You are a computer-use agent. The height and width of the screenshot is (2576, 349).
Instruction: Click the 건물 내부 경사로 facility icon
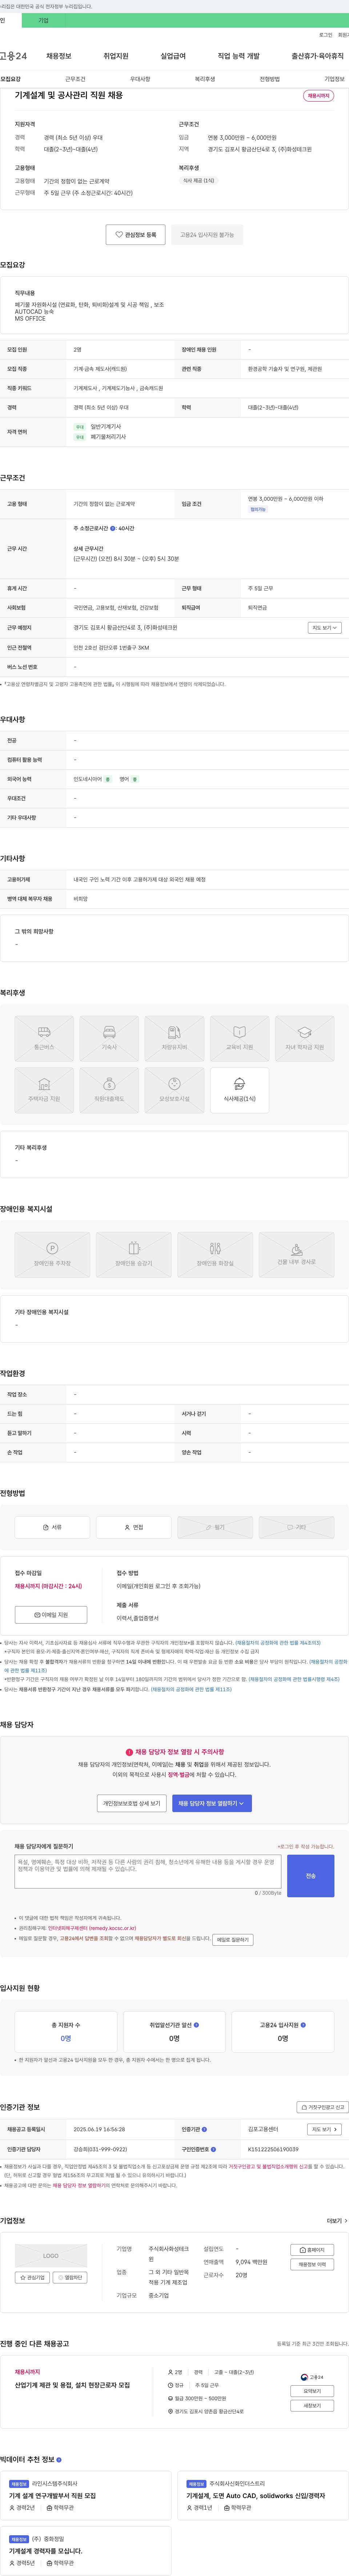pyautogui.click(x=297, y=1254)
